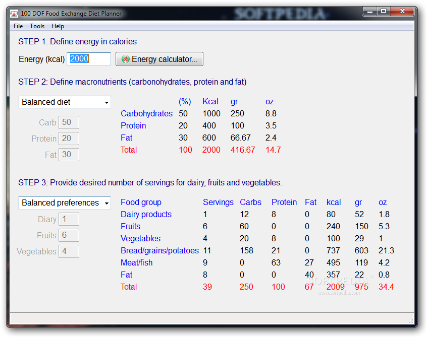
Task: Click the Meat/fish row label
Action: 136,262
